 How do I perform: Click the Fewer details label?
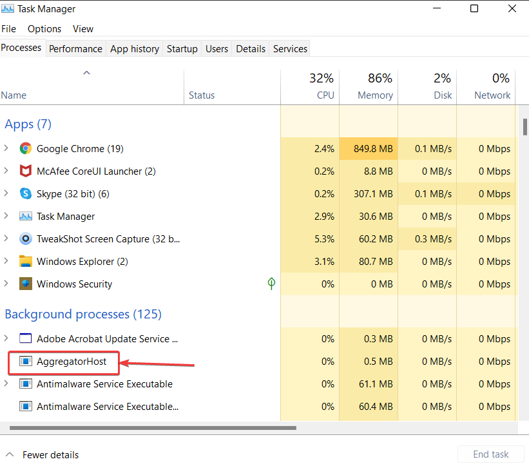[51, 455]
